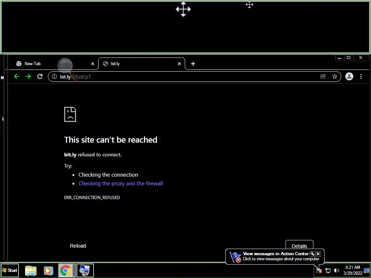This screenshot has width=371, height=278.
Task: Click the green forward arrow
Action: click(x=28, y=76)
